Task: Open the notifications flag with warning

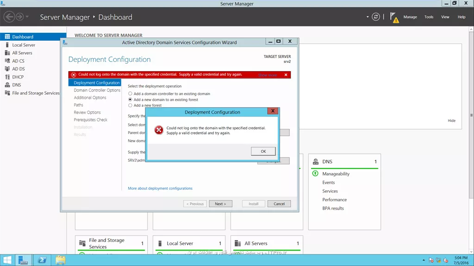Action: point(394,18)
